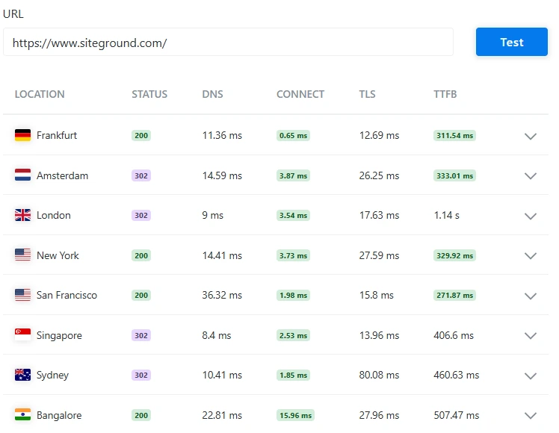Screen dimensions: 559x433
Task: Click the CONNECT column header
Action: point(300,94)
